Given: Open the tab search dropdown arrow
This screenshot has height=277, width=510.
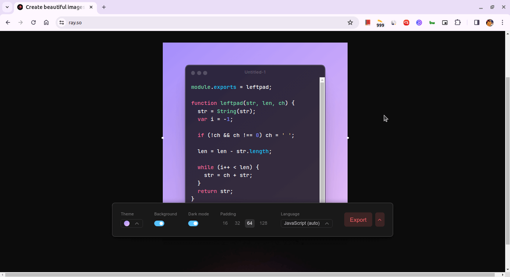Looking at the screenshot, I should pyautogui.click(x=7, y=7).
